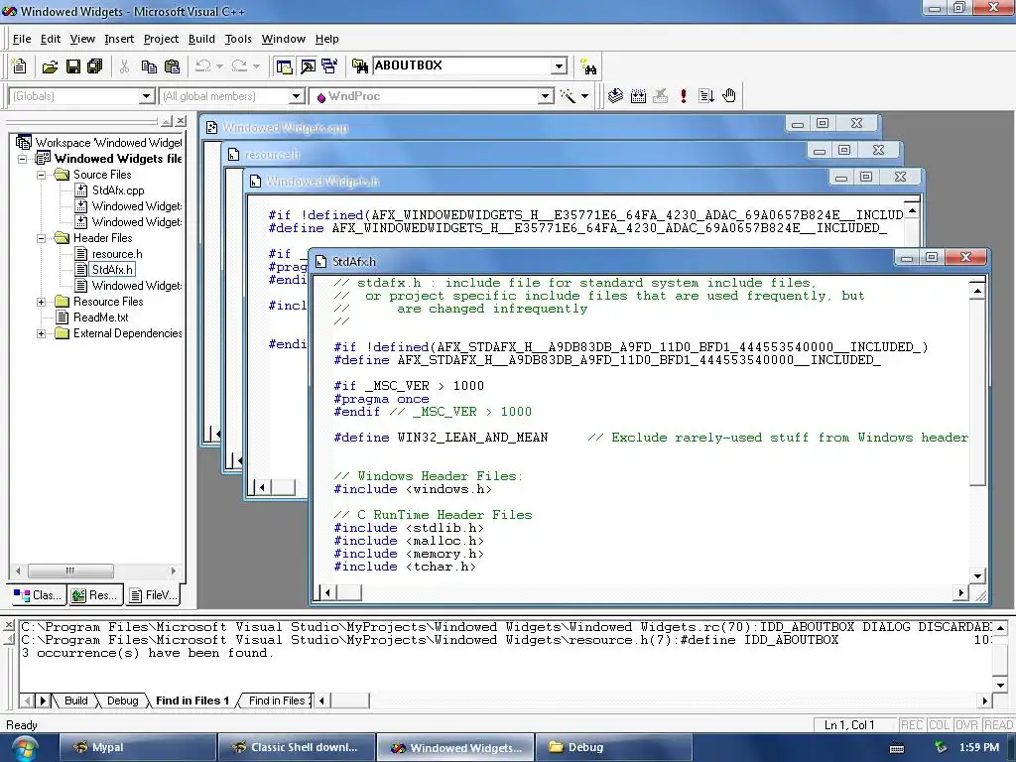
Task: Select ReadMe.txt in the file tree
Action: pos(100,317)
